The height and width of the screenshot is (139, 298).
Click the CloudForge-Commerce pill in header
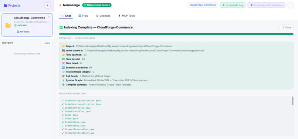point(203,5)
